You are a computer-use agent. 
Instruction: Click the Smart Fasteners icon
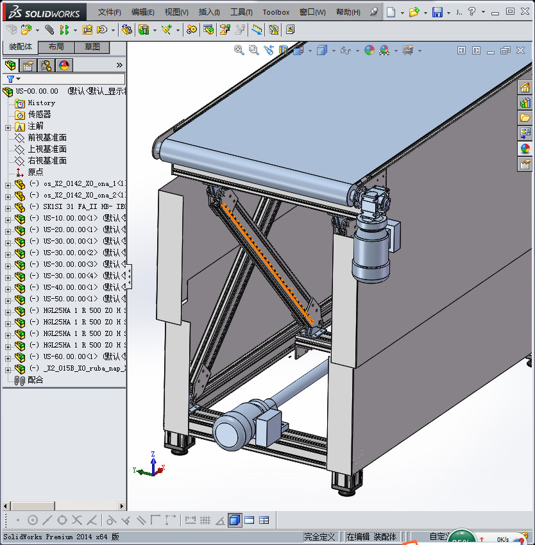(x=87, y=30)
